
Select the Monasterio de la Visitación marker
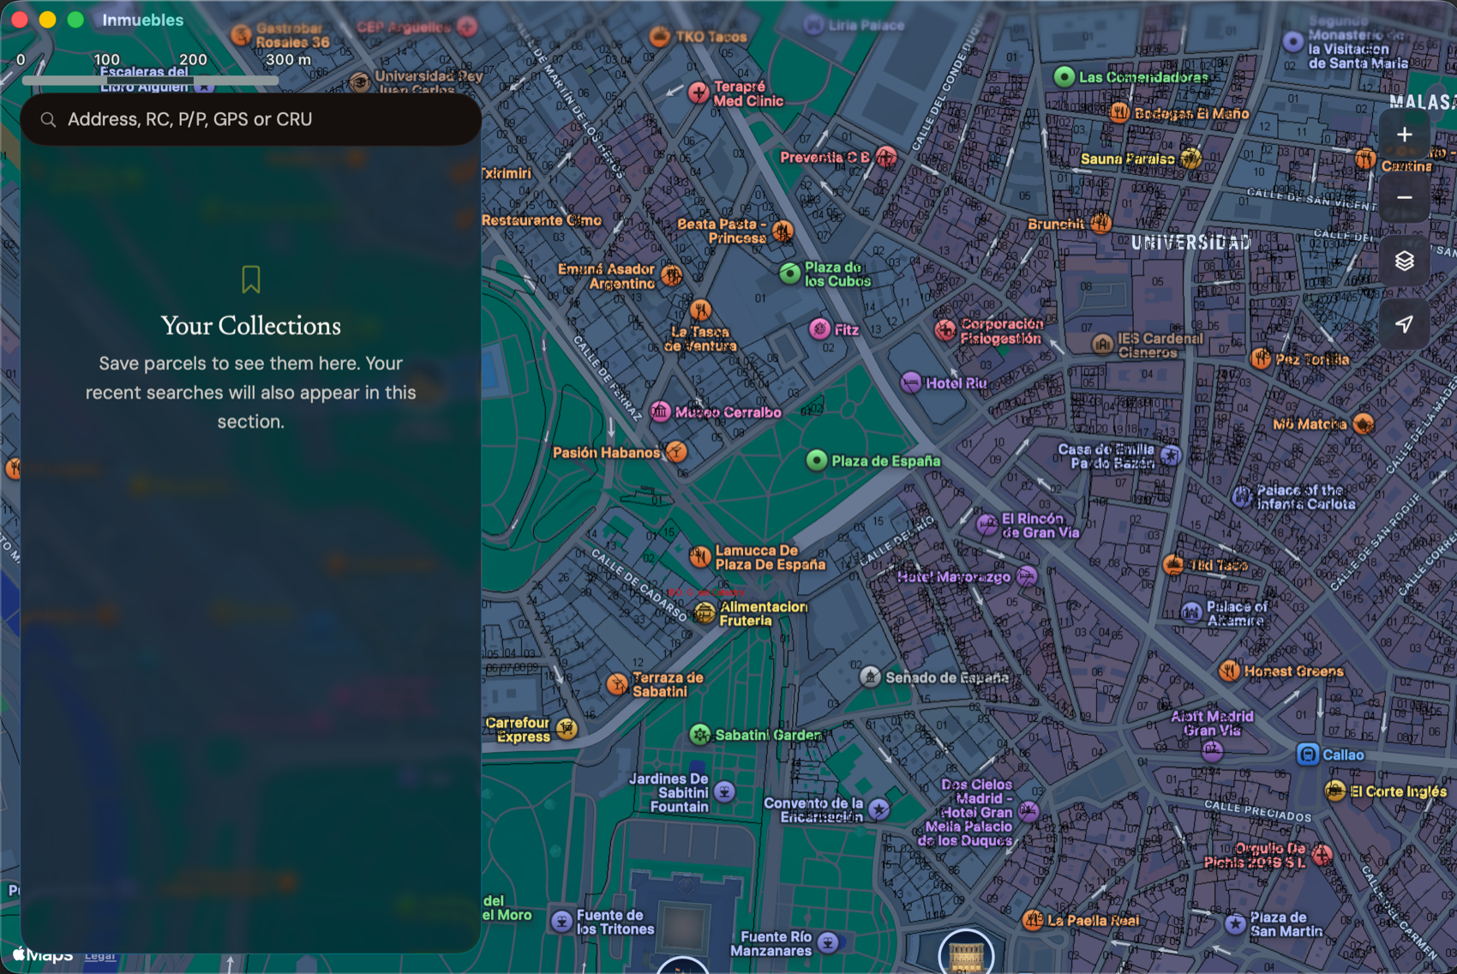(1293, 41)
